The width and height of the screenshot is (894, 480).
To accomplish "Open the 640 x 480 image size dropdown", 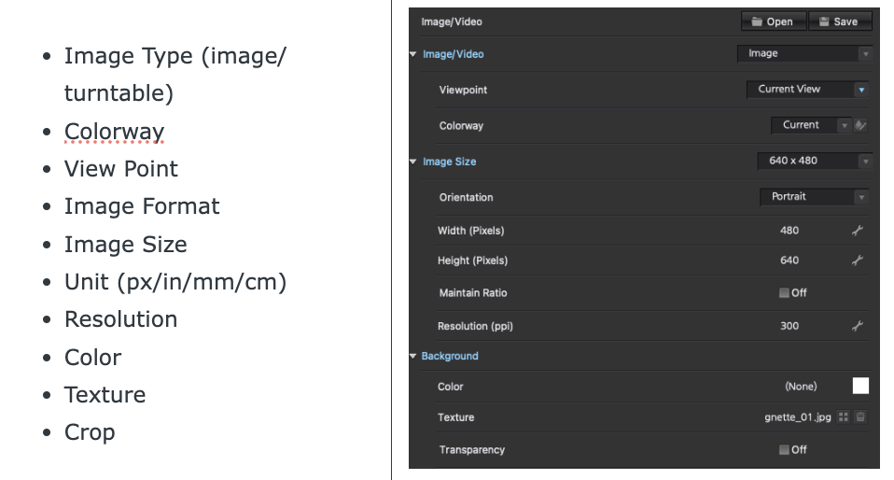I will [x=816, y=161].
